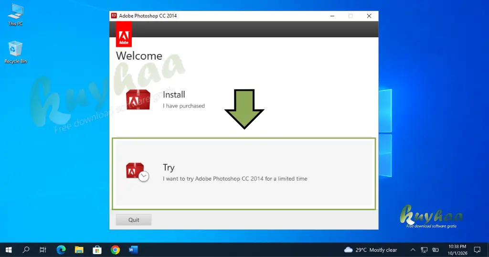Open the Windows Start menu

pyautogui.click(x=9, y=250)
